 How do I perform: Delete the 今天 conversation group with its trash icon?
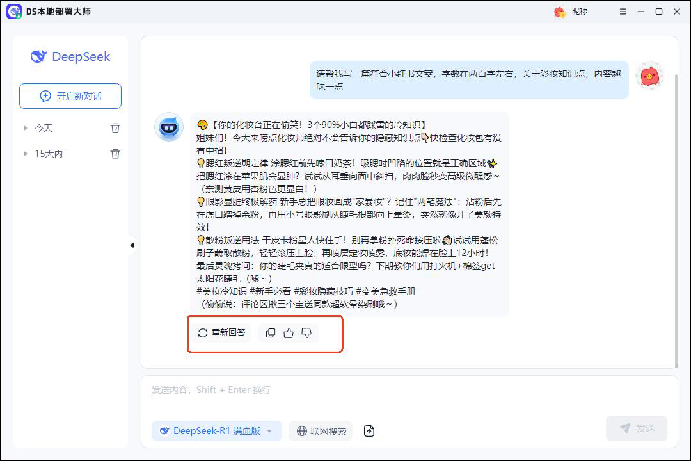point(115,128)
